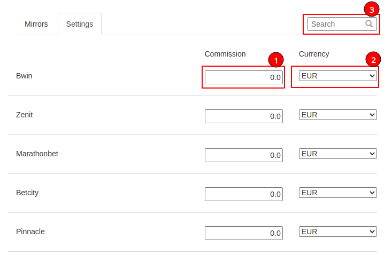Click the search magnifier icon

(x=369, y=23)
